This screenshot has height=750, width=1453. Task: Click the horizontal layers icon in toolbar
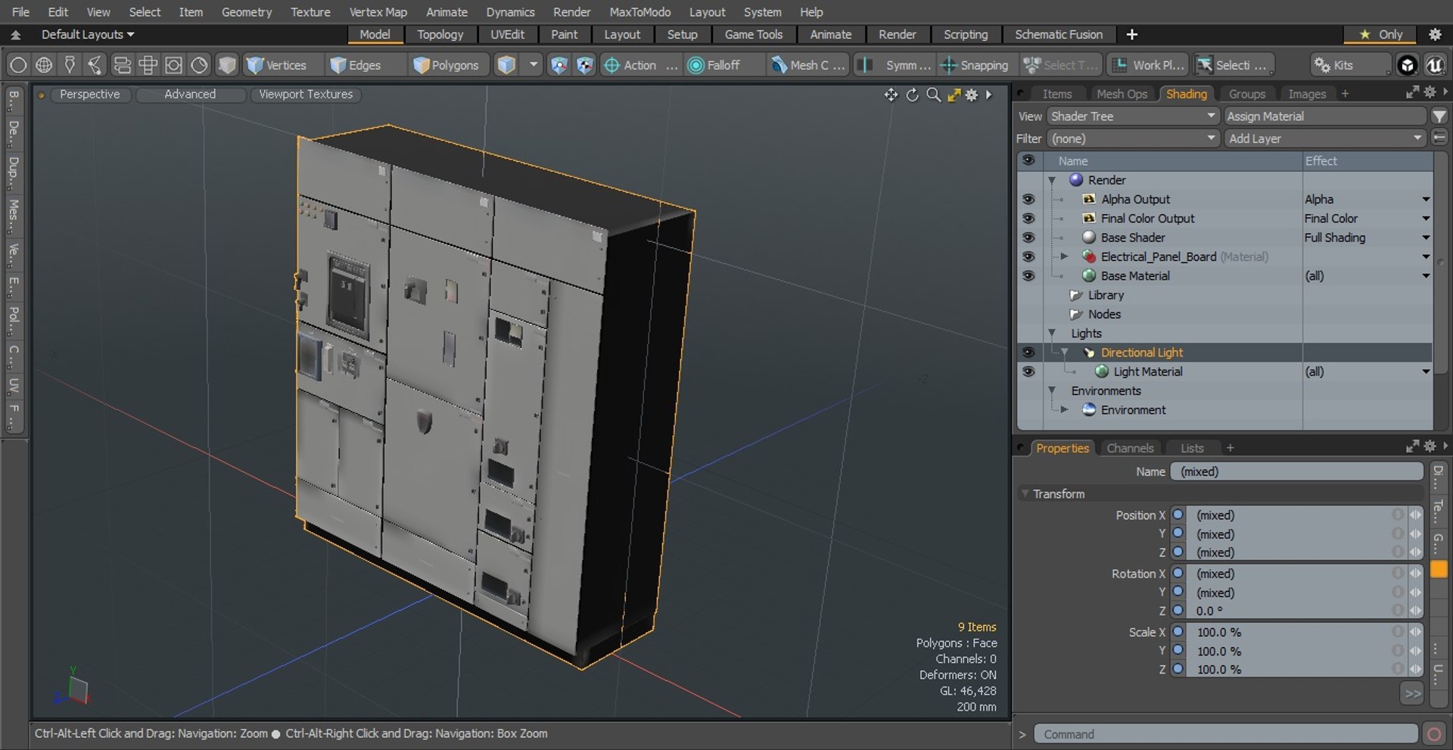(122, 65)
